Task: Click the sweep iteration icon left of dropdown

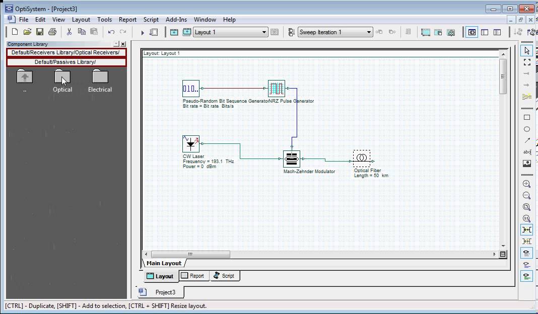Action: click(291, 32)
